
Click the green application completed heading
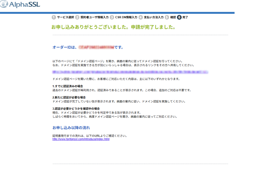[113, 27]
